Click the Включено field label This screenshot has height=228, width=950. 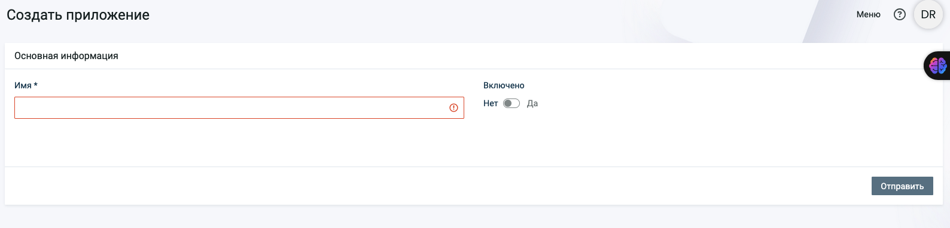coord(504,85)
